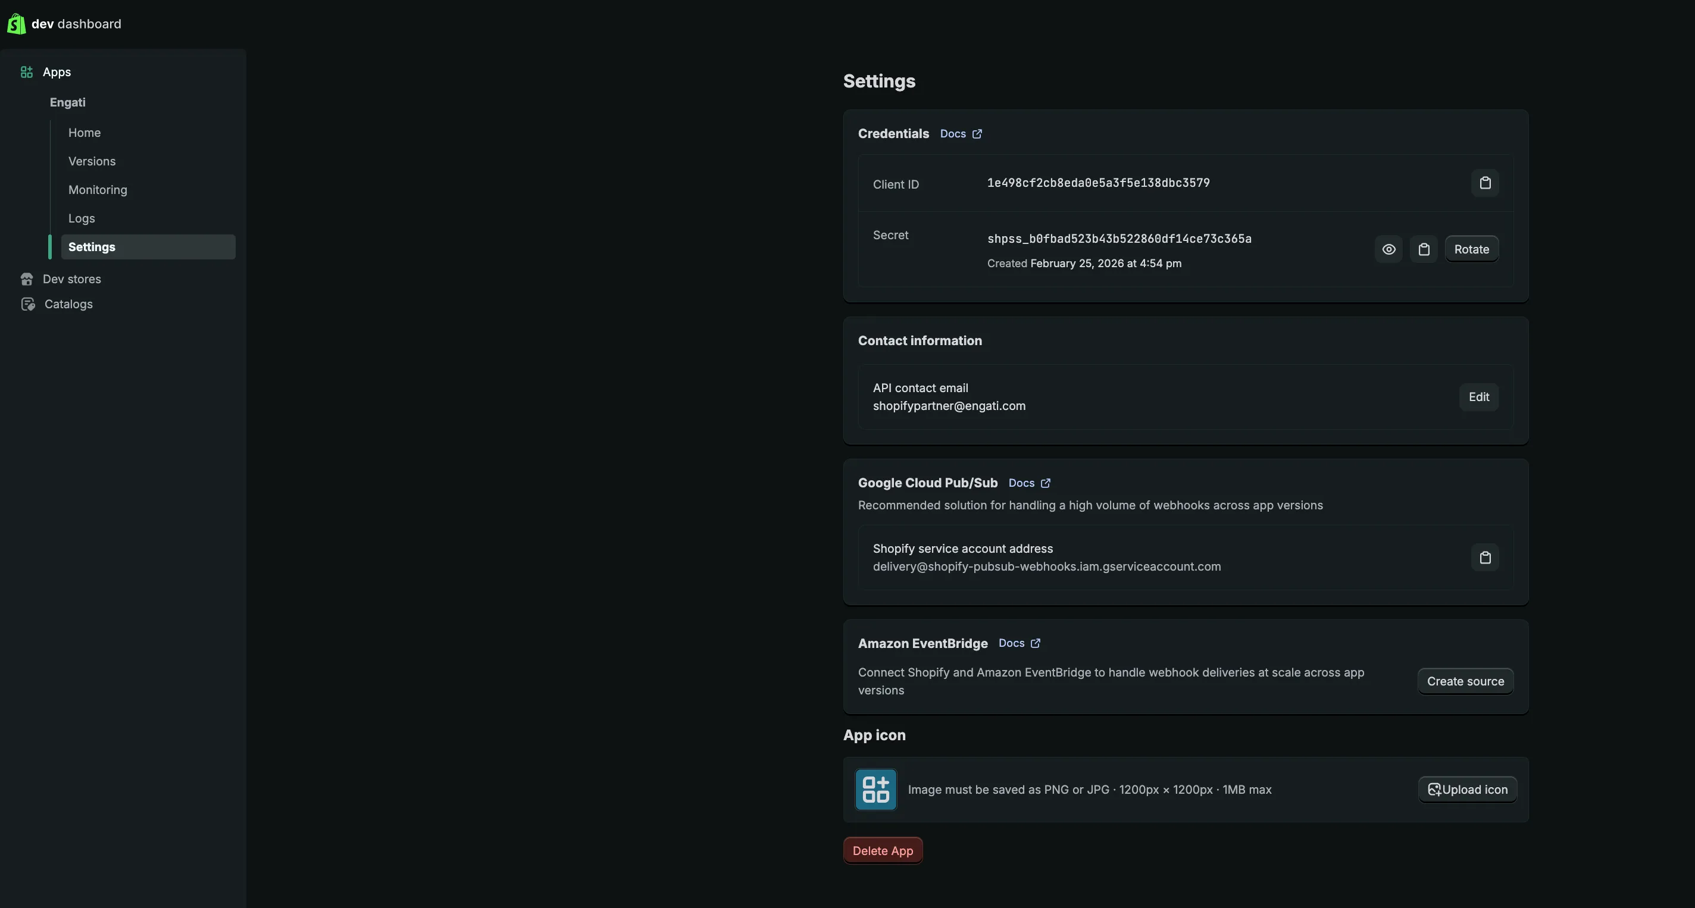
Task: Click the image requirements text for PNG or JPG
Action: coord(1090,790)
